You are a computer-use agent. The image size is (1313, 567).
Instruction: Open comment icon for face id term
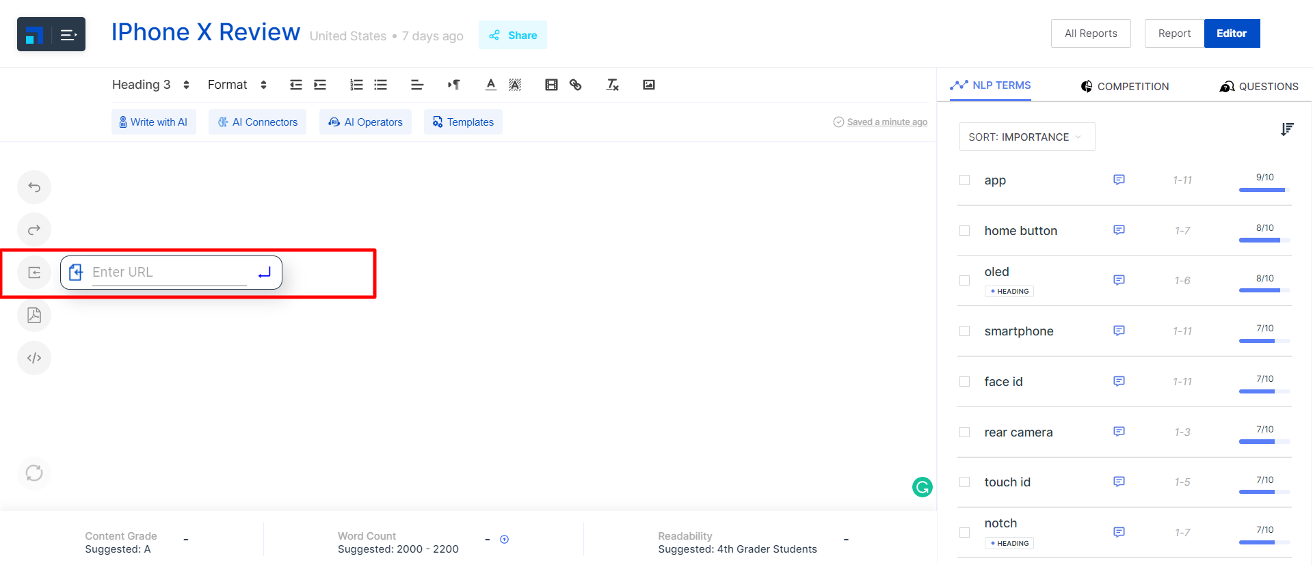[1119, 381]
